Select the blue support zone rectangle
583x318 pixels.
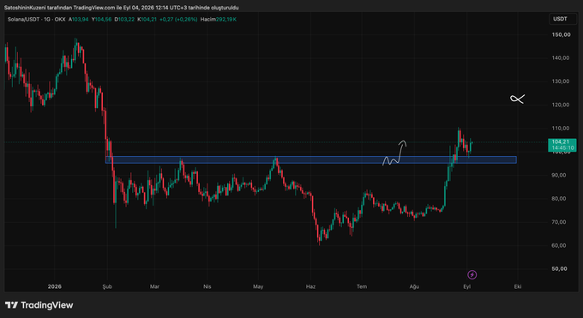tap(311, 160)
